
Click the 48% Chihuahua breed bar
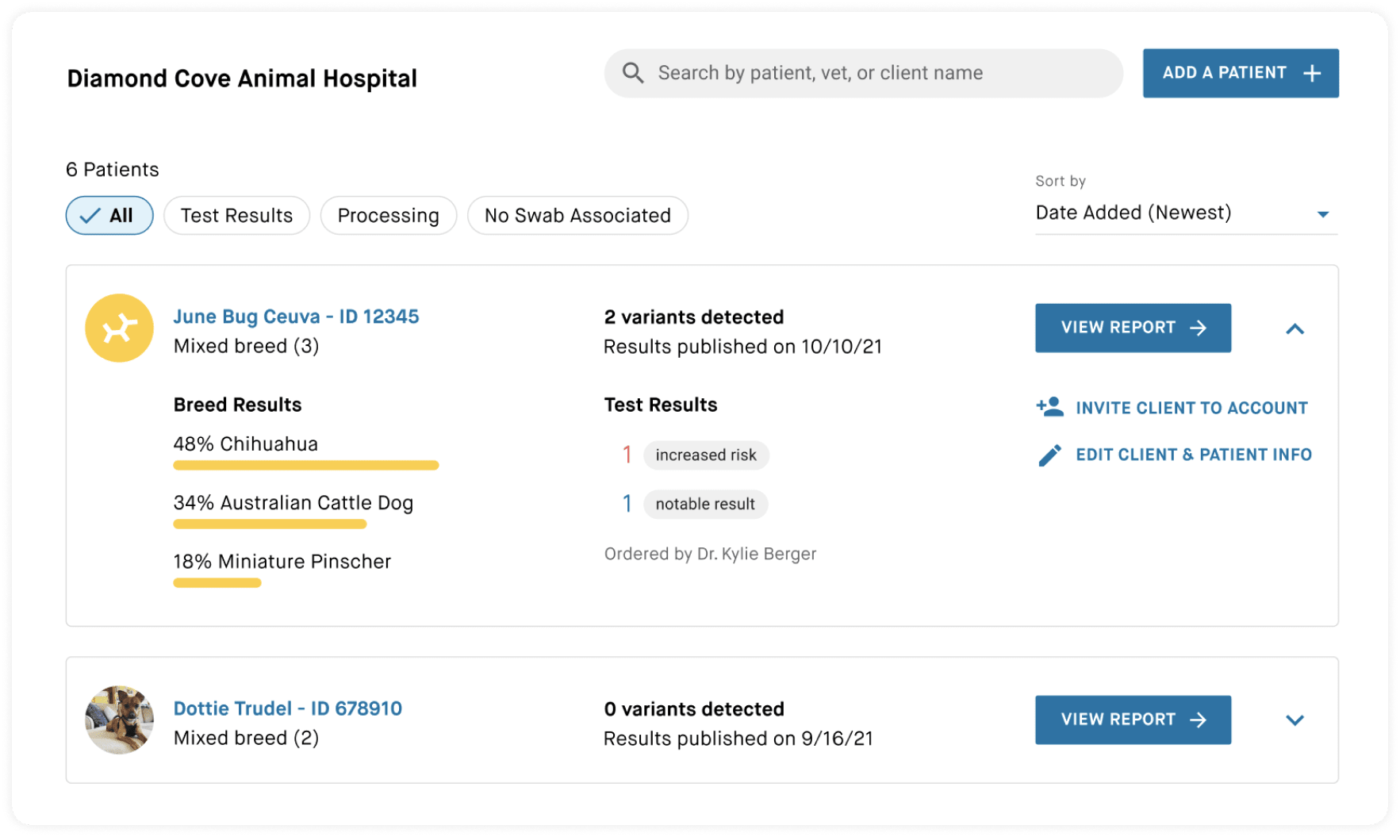(305, 465)
